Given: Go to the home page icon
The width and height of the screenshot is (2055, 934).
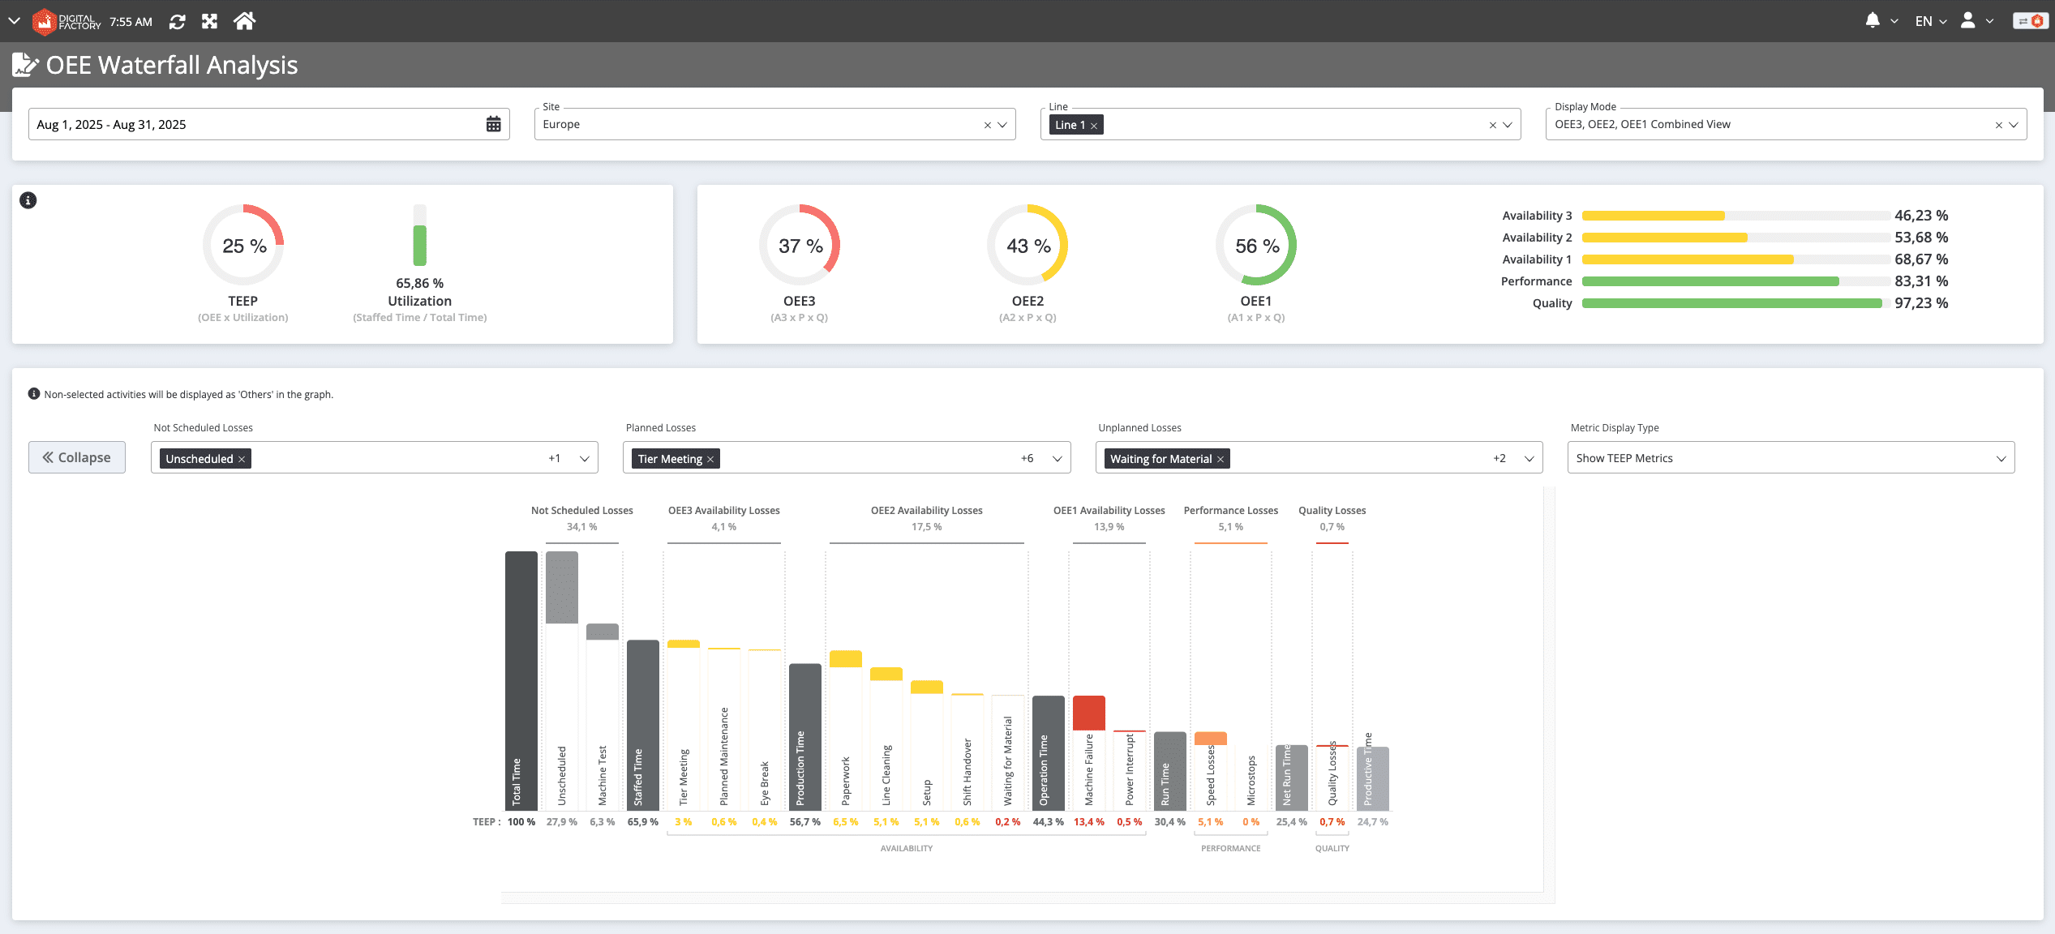Looking at the screenshot, I should 244,22.
